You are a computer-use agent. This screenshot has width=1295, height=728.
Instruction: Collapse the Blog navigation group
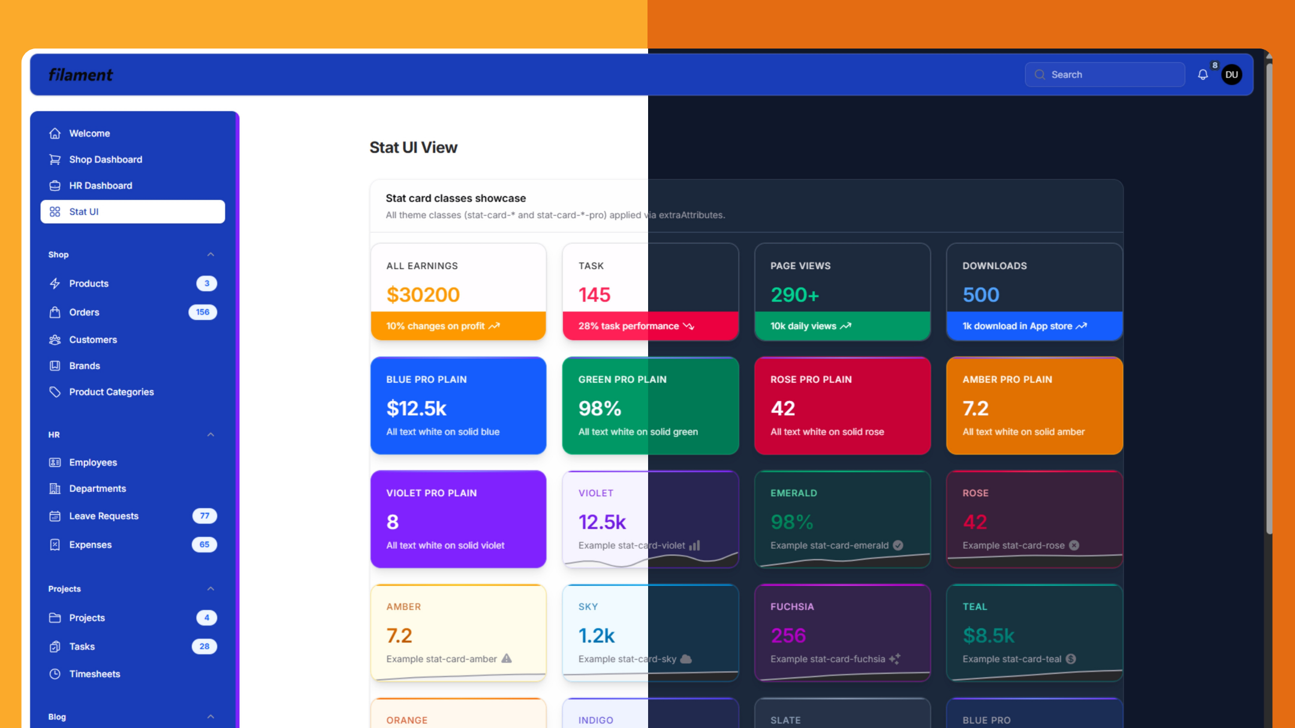(x=210, y=717)
